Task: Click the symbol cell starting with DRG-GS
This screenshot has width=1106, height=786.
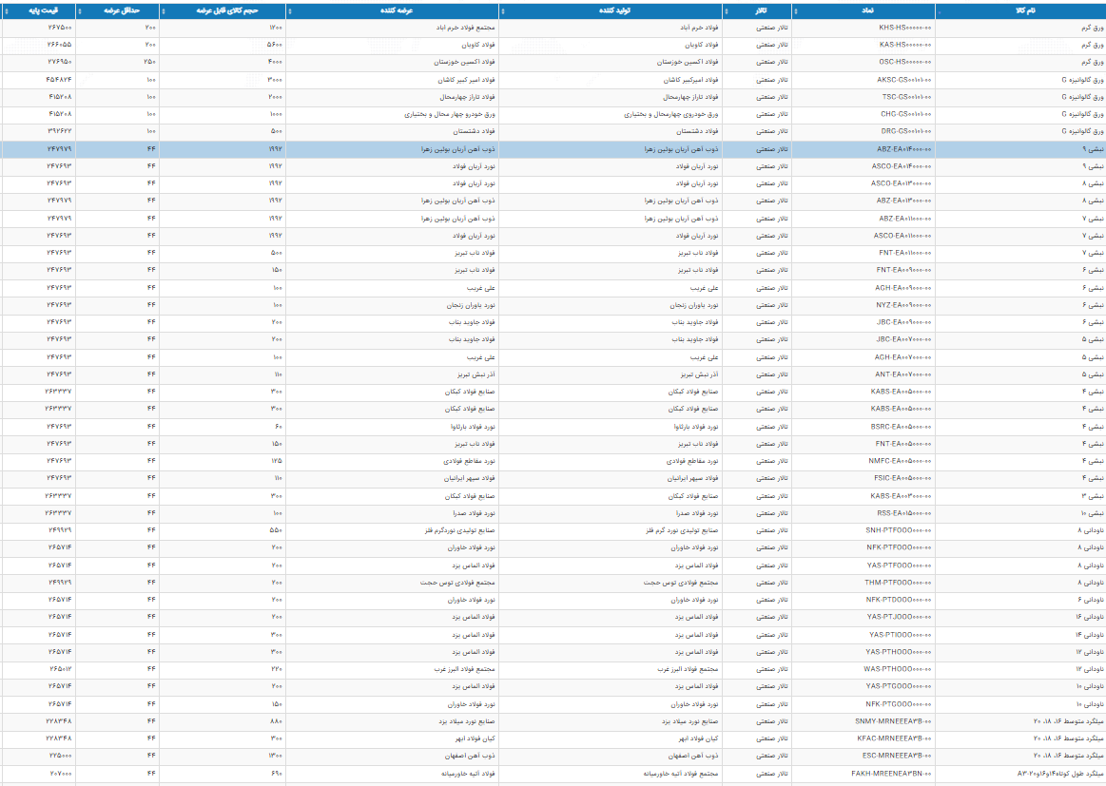Action: pyautogui.click(x=864, y=131)
